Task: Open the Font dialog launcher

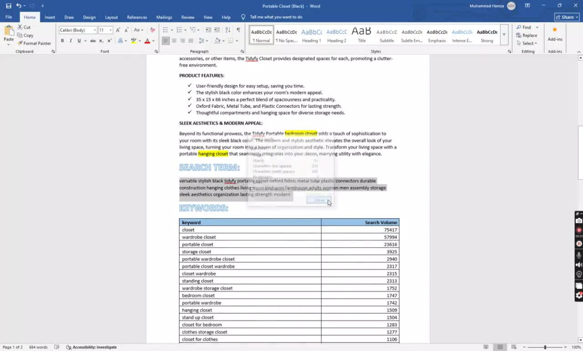Action: pos(156,52)
